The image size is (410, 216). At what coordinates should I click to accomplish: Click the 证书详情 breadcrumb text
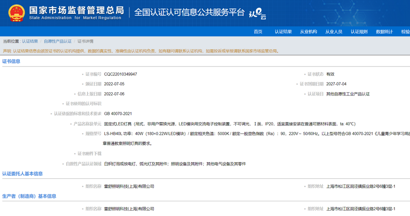point(85,41)
